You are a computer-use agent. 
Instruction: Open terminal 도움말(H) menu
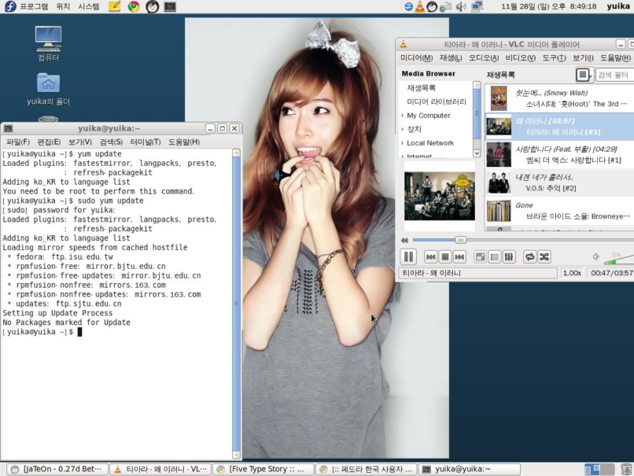[184, 142]
